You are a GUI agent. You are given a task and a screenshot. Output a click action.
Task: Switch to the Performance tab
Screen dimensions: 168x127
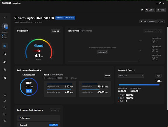86,31
